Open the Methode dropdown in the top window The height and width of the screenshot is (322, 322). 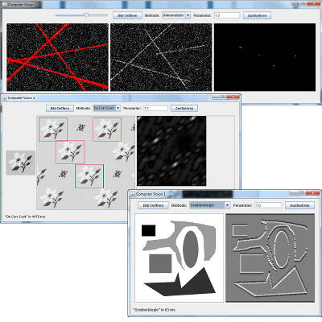176,15
